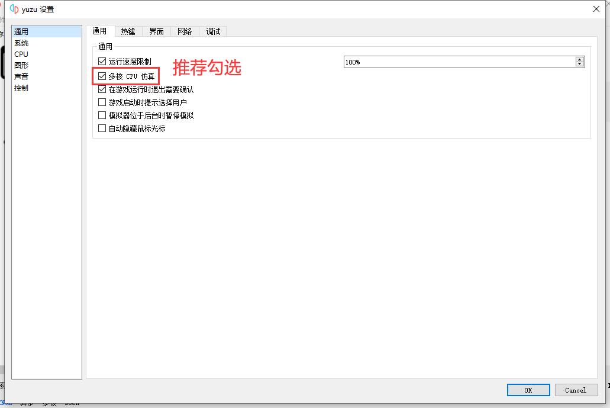Enable 自动隐藏鼠标光标 option
The width and height of the screenshot is (610, 408).
coord(102,128)
